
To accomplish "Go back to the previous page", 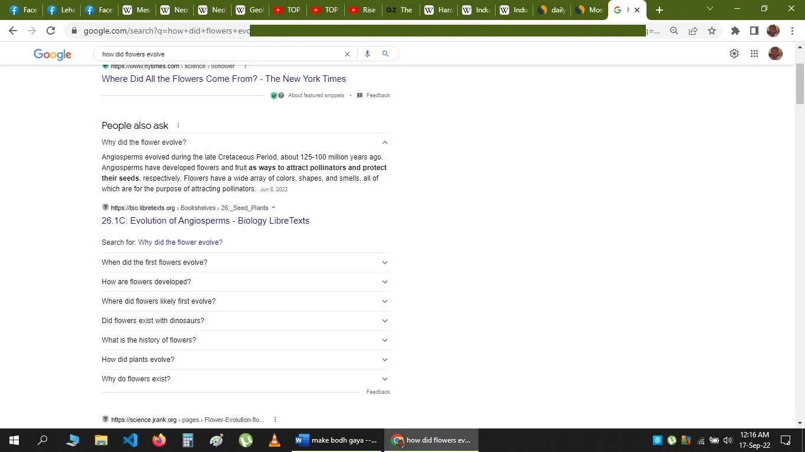I will point(13,31).
